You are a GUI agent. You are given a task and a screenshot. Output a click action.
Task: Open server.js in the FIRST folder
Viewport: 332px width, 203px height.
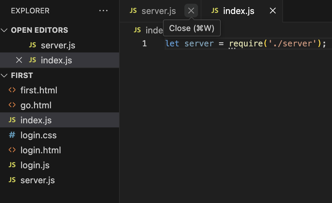tap(37, 180)
